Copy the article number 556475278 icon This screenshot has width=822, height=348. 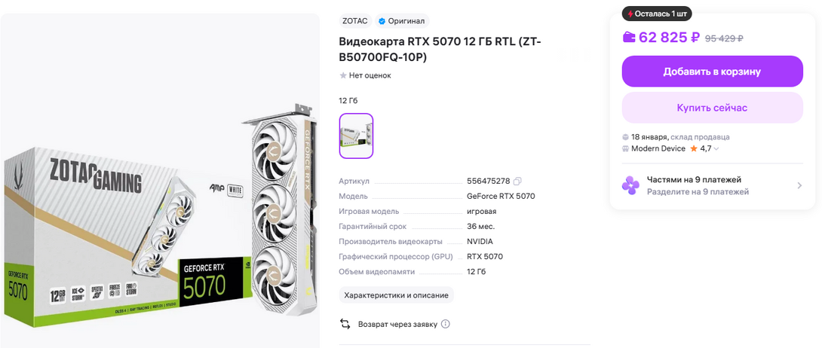point(517,181)
